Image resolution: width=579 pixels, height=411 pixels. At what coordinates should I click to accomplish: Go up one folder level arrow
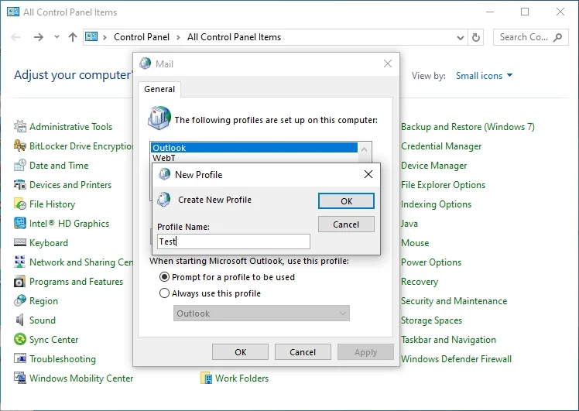(73, 37)
